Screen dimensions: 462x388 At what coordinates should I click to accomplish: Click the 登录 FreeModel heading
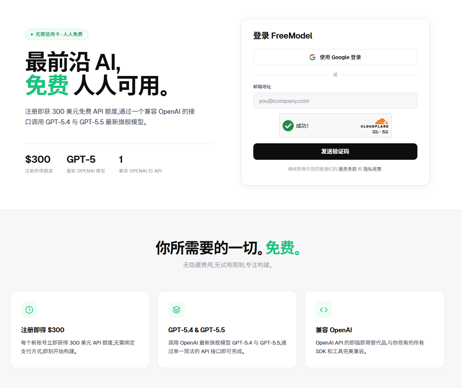pos(283,36)
